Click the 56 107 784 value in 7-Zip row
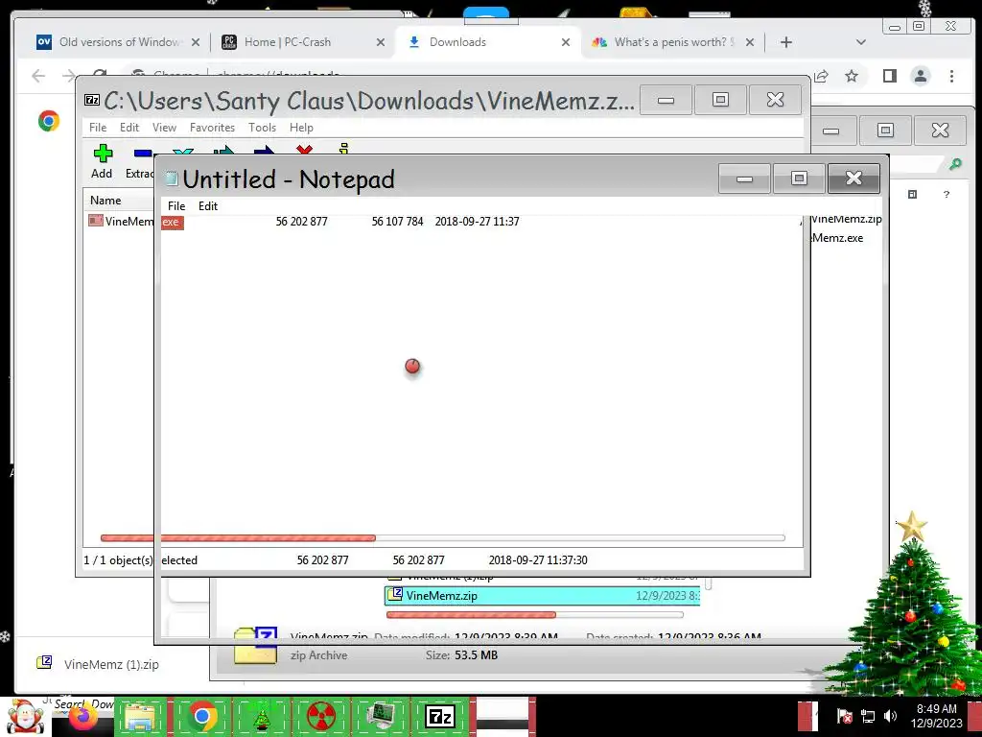 397,222
